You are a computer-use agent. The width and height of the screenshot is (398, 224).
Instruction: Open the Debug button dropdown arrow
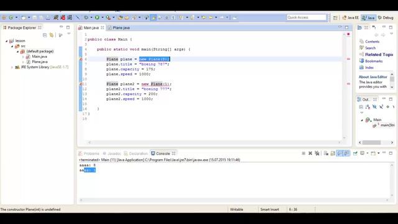point(91,17)
